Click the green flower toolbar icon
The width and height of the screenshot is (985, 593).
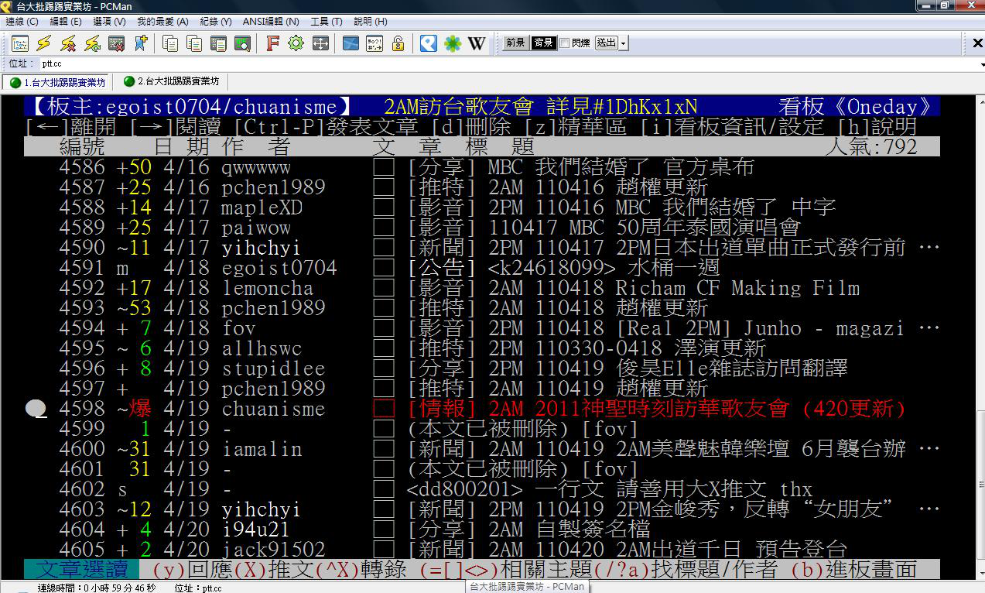coord(453,43)
